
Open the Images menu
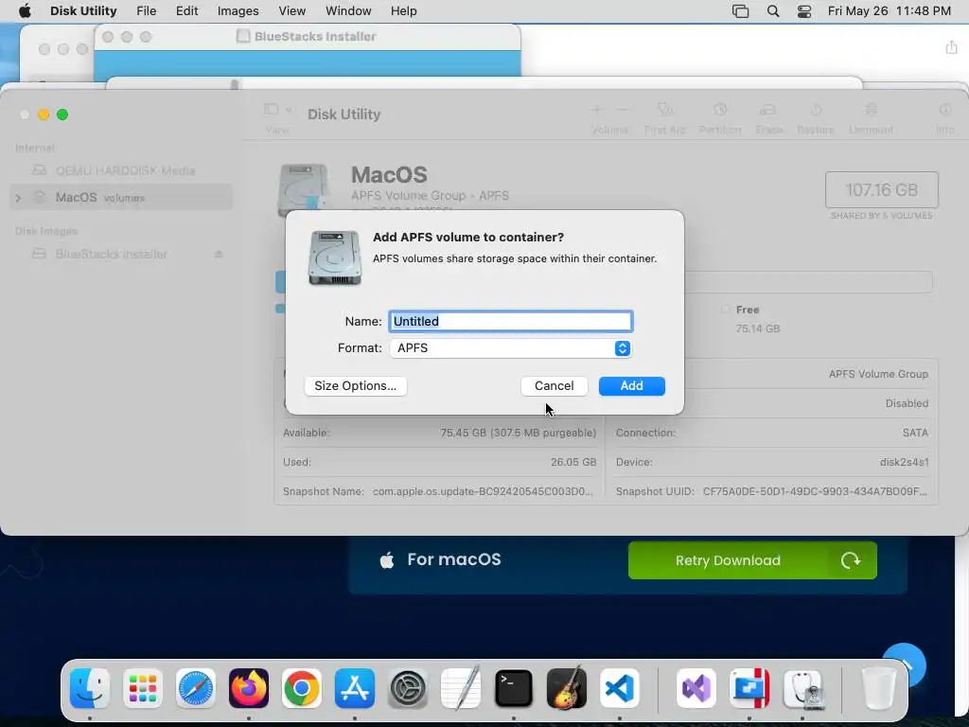238,11
